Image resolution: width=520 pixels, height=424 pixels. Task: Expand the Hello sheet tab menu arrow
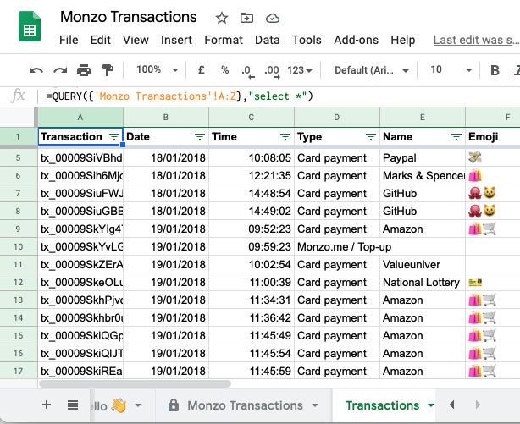coord(138,405)
